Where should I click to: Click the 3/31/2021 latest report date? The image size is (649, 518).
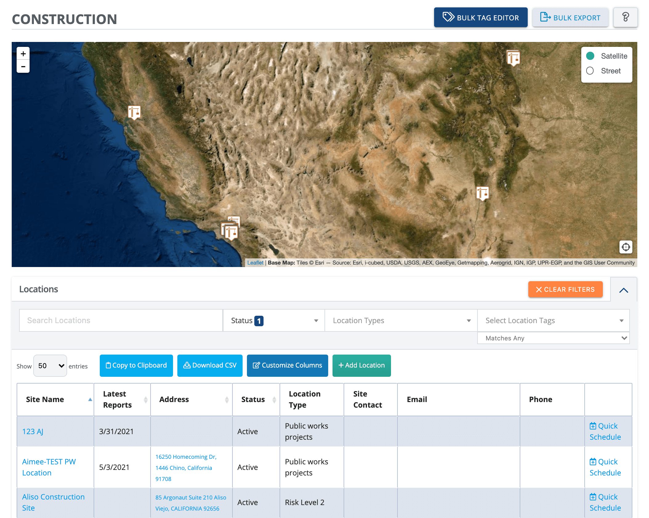(x=116, y=431)
